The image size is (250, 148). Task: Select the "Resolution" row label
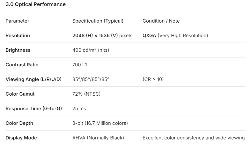(18, 36)
